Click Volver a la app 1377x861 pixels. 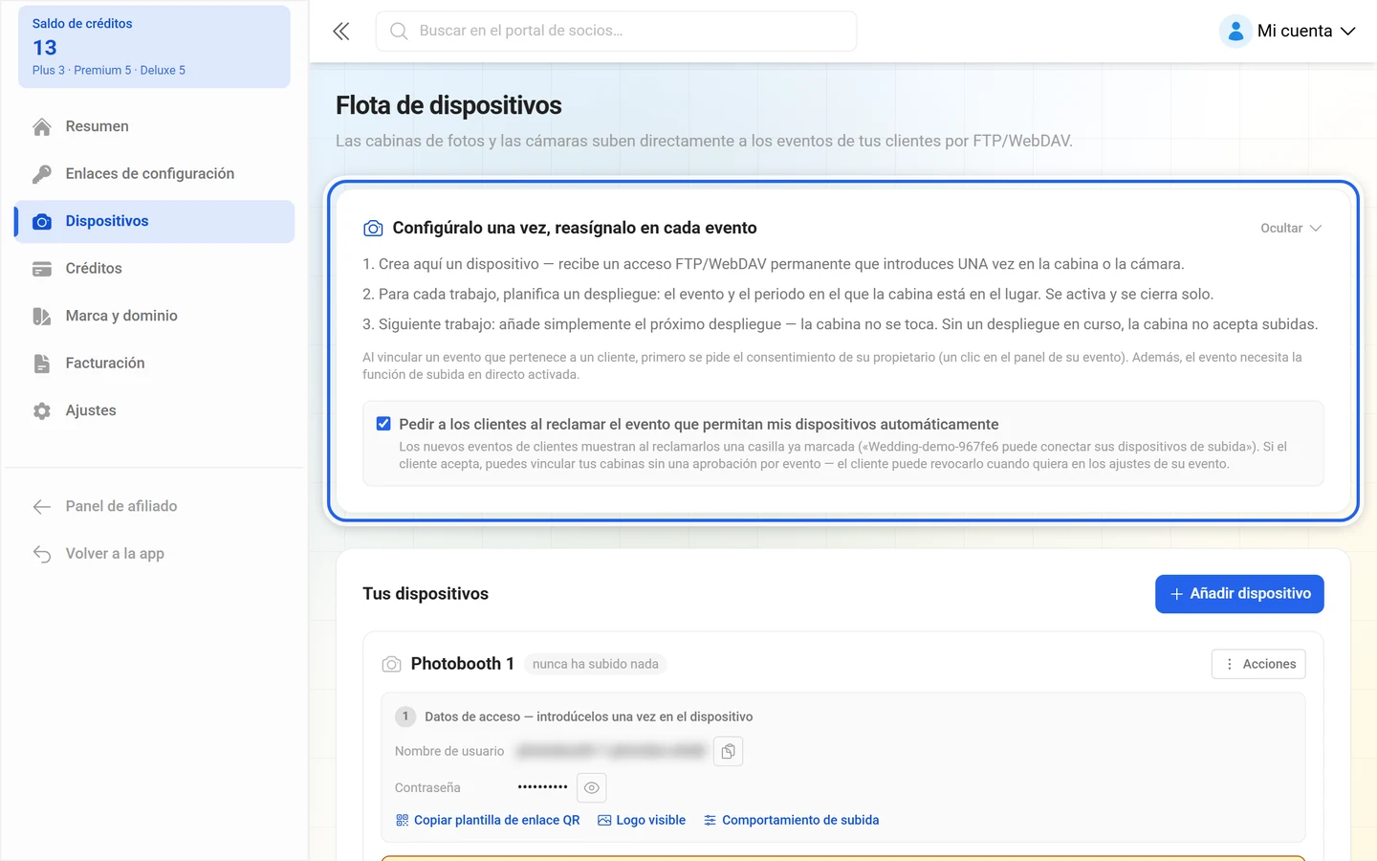coord(155,554)
